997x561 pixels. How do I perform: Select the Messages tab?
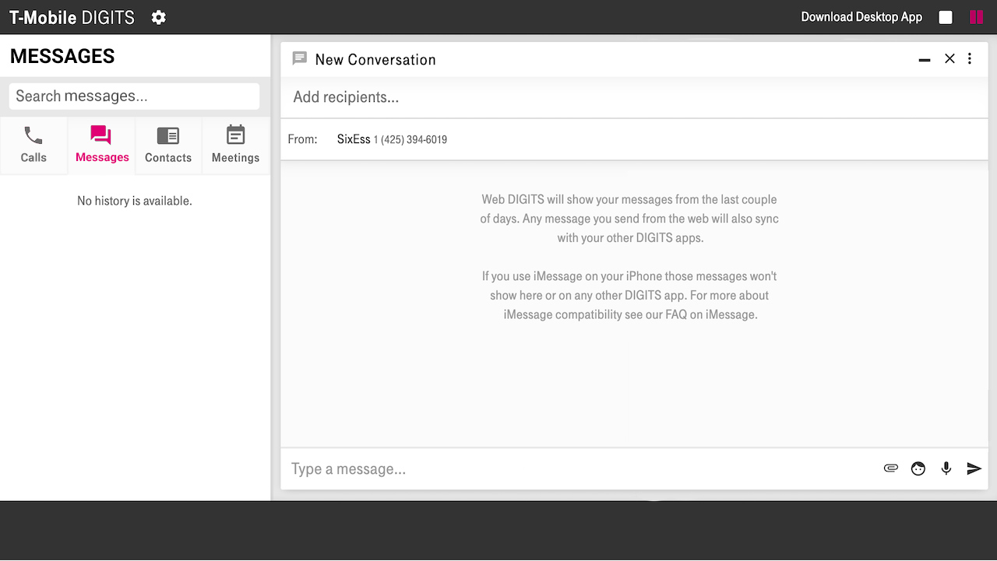point(102,145)
